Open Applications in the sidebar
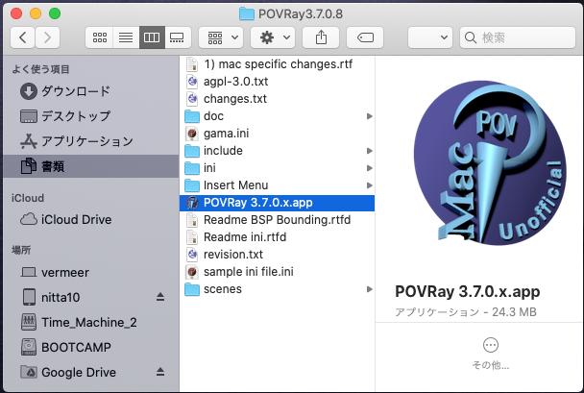 click(86, 141)
